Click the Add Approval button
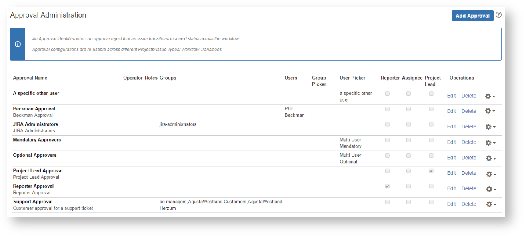This screenshot has width=524, height=236. (x=472, y=16)
